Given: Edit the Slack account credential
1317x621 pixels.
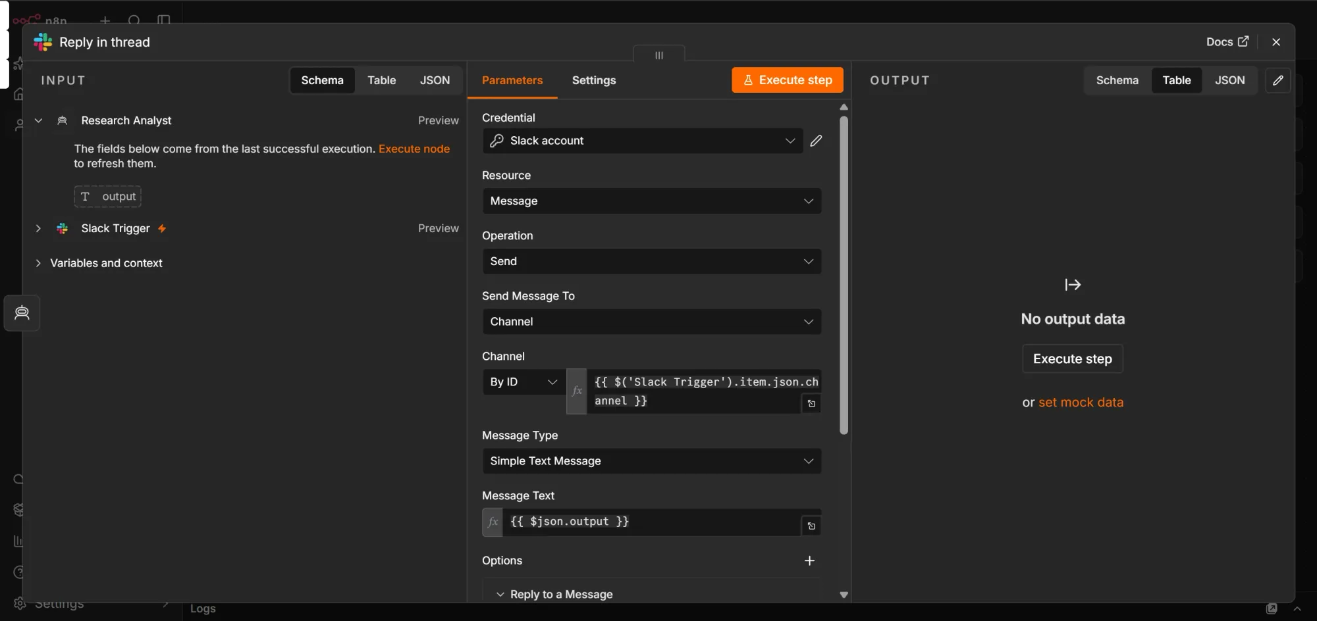Looking at the screenshot, I should click(x=816, y=141).
